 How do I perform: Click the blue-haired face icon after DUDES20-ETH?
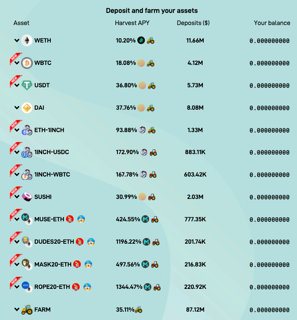coord(91,242)
